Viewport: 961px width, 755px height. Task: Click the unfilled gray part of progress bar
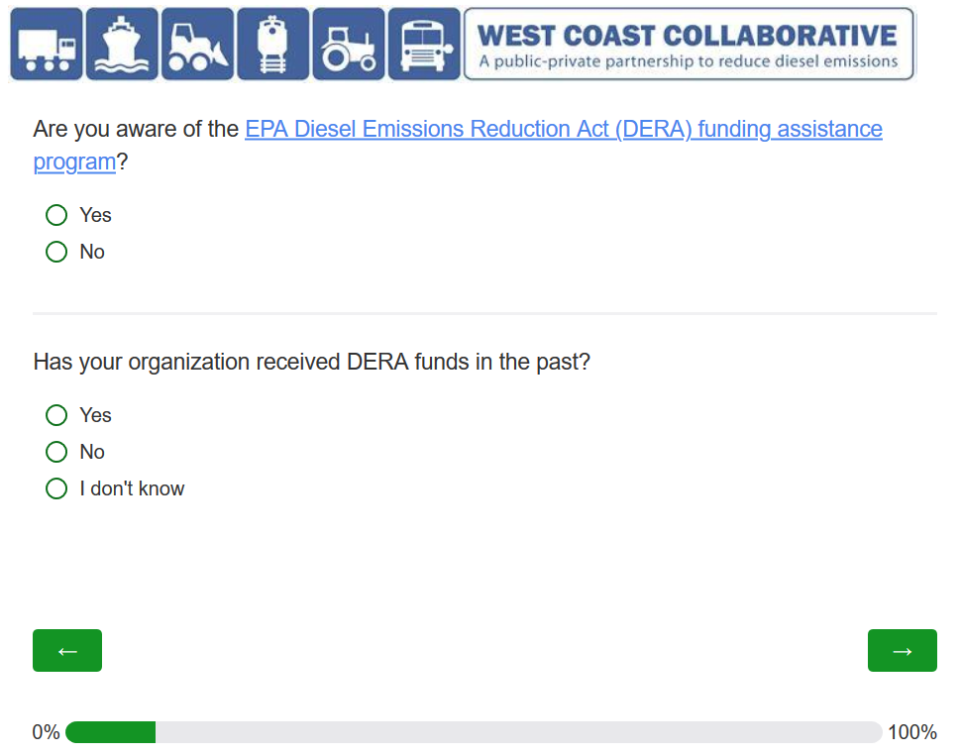click(515, 732)
